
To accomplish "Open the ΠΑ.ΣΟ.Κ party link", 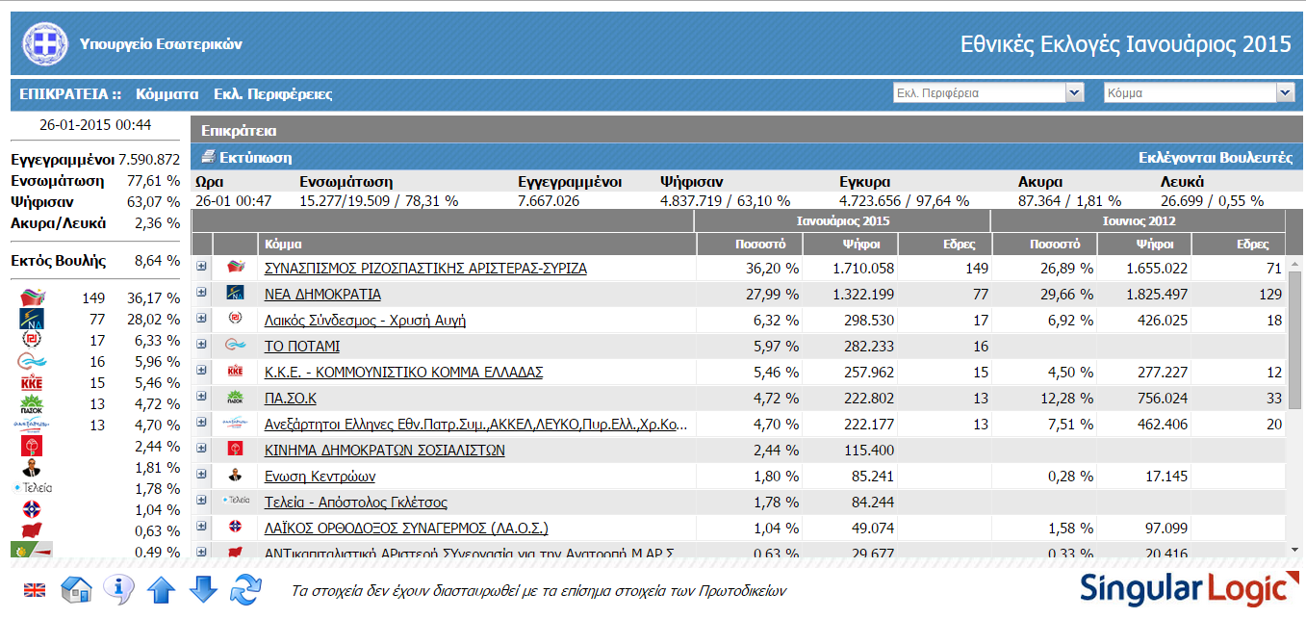I will 290,399.
